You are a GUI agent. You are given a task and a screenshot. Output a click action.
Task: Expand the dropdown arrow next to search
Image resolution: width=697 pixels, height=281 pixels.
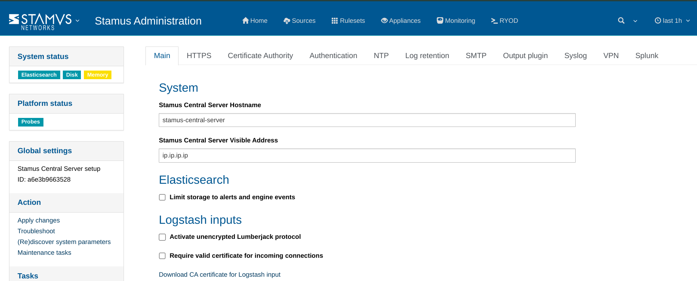pos(635,21)
